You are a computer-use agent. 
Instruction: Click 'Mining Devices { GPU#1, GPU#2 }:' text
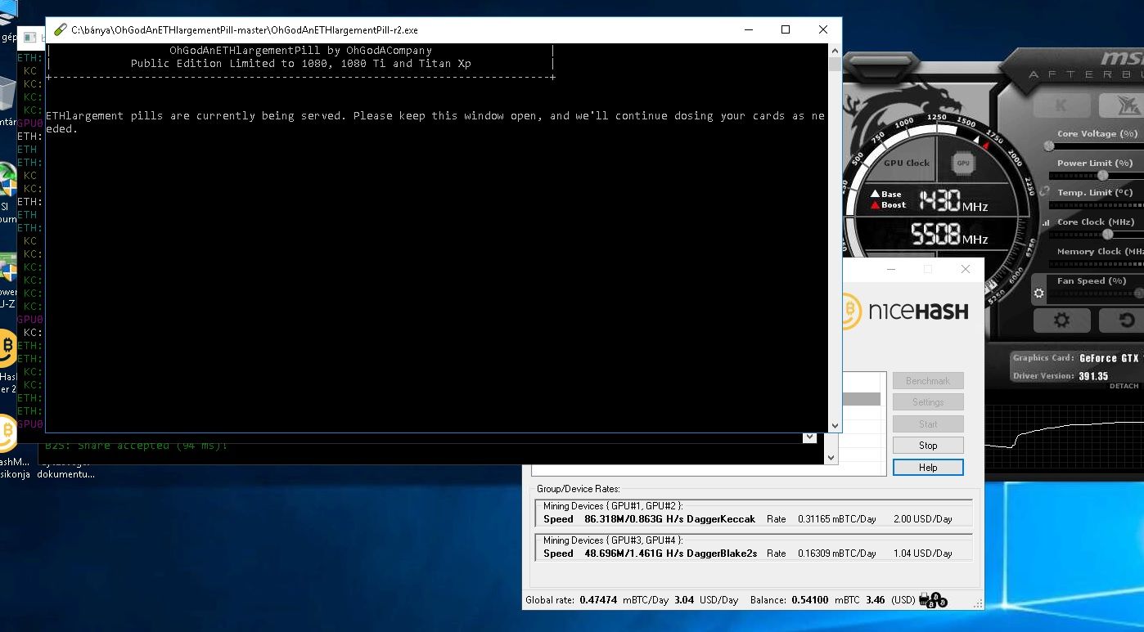613,506
